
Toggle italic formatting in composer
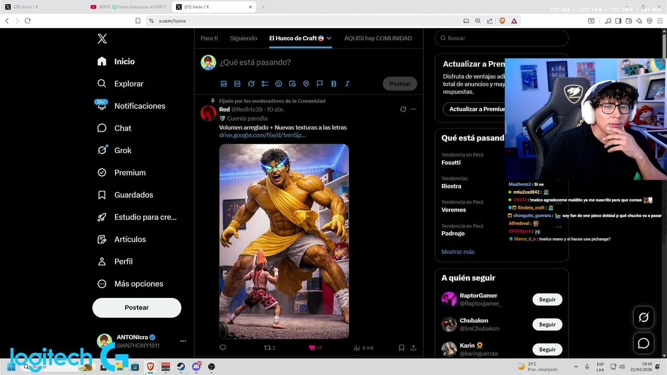tap(347, 84)
